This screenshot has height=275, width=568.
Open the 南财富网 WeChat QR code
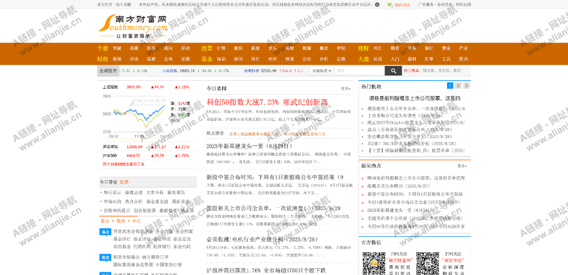(374, 263)
